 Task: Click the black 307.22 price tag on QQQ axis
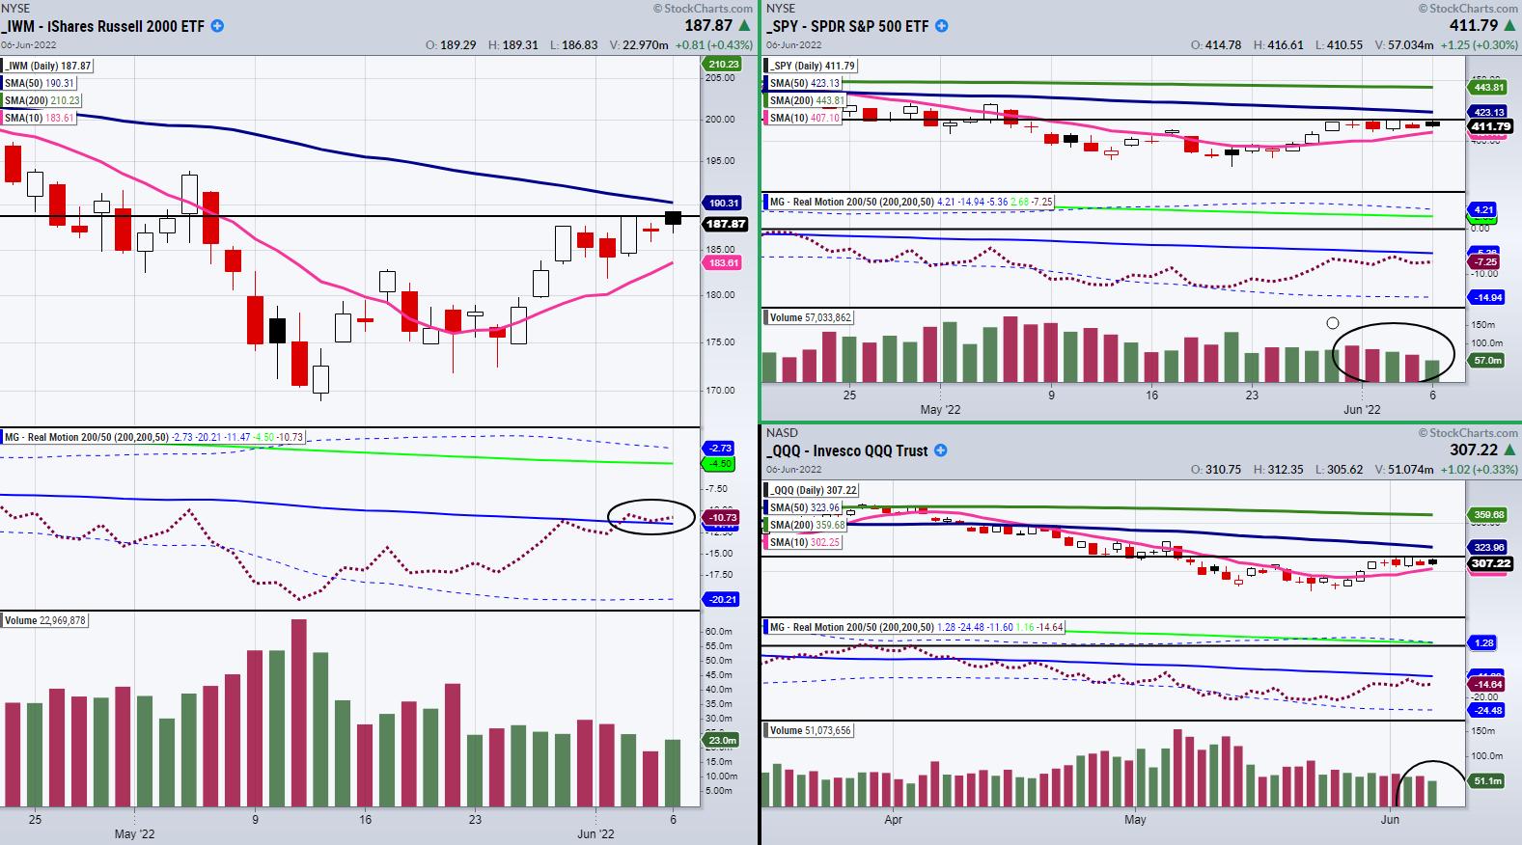[1490, 563]
